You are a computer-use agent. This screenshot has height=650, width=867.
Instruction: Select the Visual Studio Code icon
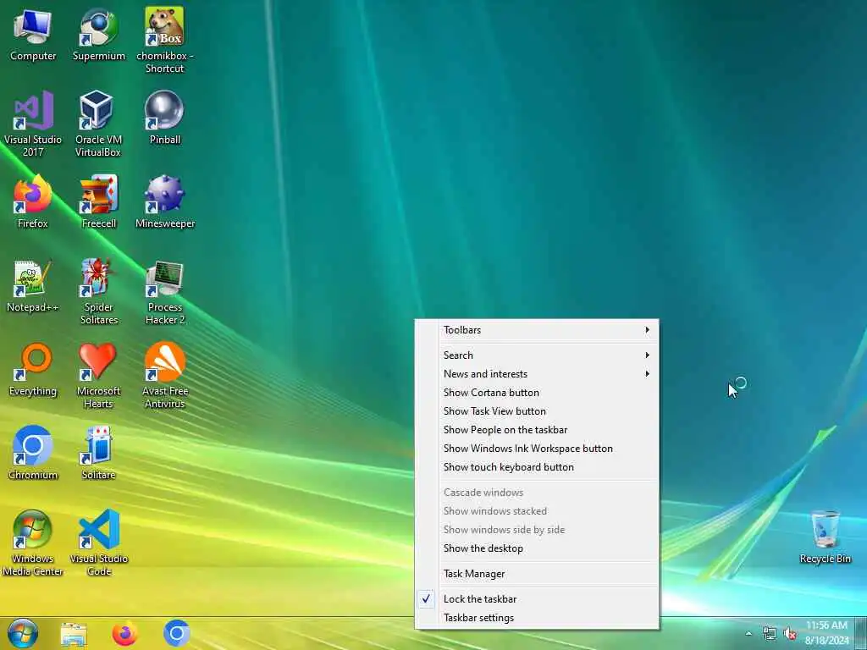point(99,543)
